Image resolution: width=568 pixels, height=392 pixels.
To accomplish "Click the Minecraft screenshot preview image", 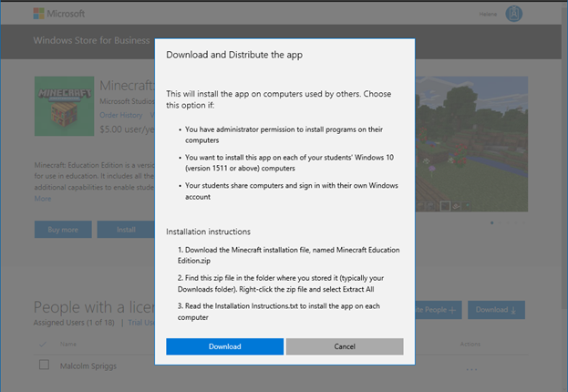I will coord(471,144).
